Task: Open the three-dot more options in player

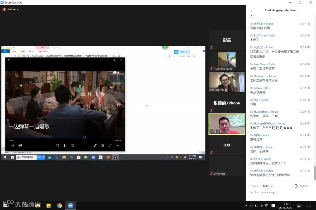Action: (x=117, y=146)
